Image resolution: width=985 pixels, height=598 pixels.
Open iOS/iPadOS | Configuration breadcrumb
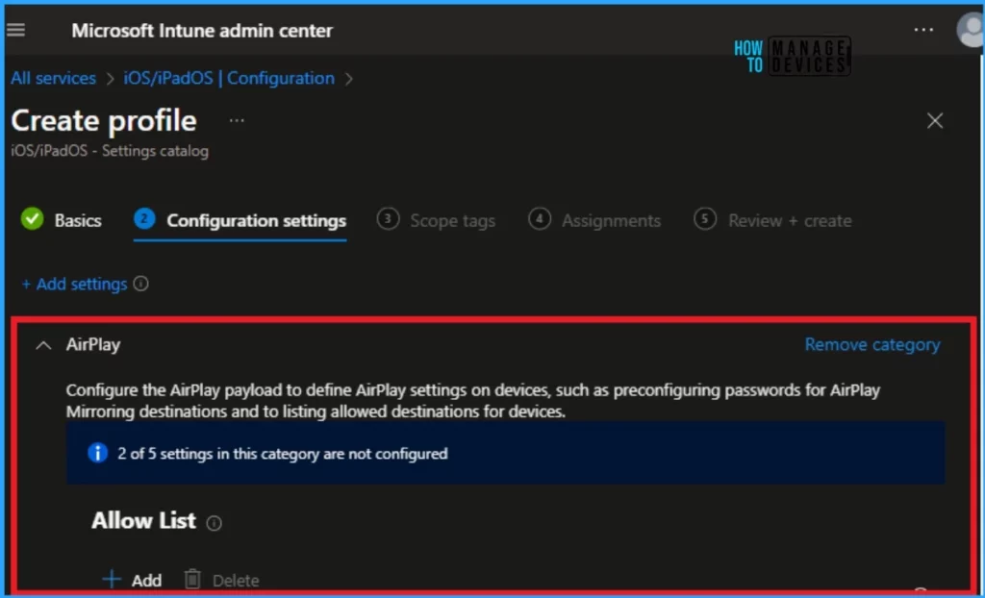[x=229, y=79]
